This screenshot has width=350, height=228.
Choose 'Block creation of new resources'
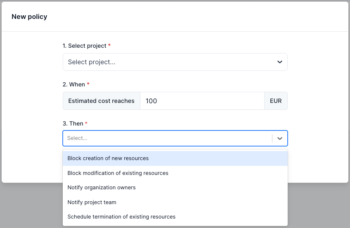pyautogui.click(x=108, y=158)
